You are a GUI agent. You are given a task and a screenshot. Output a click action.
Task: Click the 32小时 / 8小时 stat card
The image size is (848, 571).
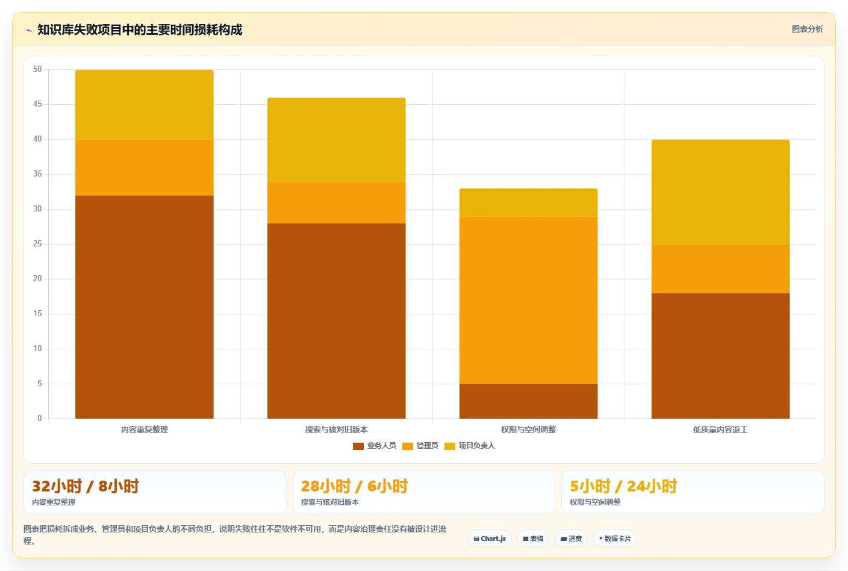click(x=155, y=492)
